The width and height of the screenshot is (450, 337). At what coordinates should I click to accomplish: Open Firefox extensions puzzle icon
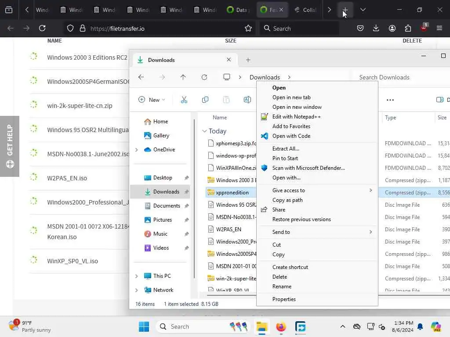pyautogui.click(x=408, y=29)
